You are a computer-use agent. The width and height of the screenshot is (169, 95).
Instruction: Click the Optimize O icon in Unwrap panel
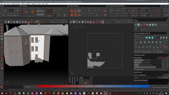(x=32, y=12)
